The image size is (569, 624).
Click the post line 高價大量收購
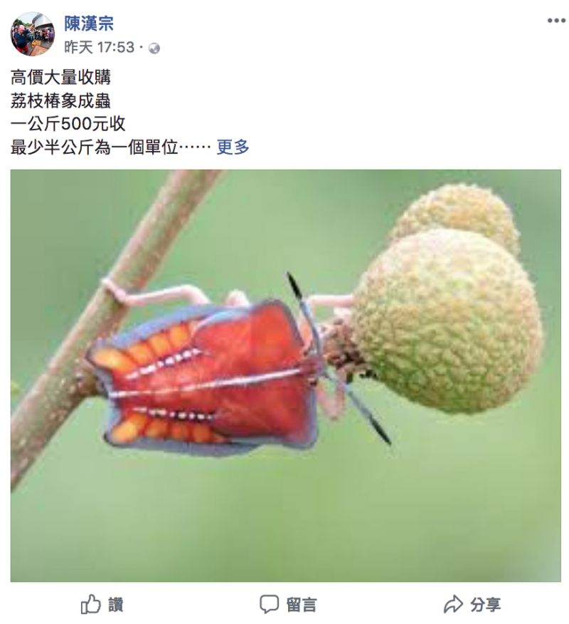pyautogui.click(x=60, y=77)
